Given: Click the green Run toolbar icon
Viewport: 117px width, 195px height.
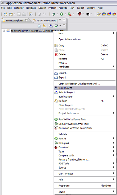Looking at the screenshot, I should [62, 14].
